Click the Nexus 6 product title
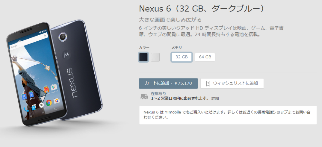 [x=201, y=9]
